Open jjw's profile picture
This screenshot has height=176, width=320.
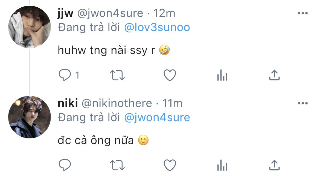pyautogui.click(x=29, y=27)
